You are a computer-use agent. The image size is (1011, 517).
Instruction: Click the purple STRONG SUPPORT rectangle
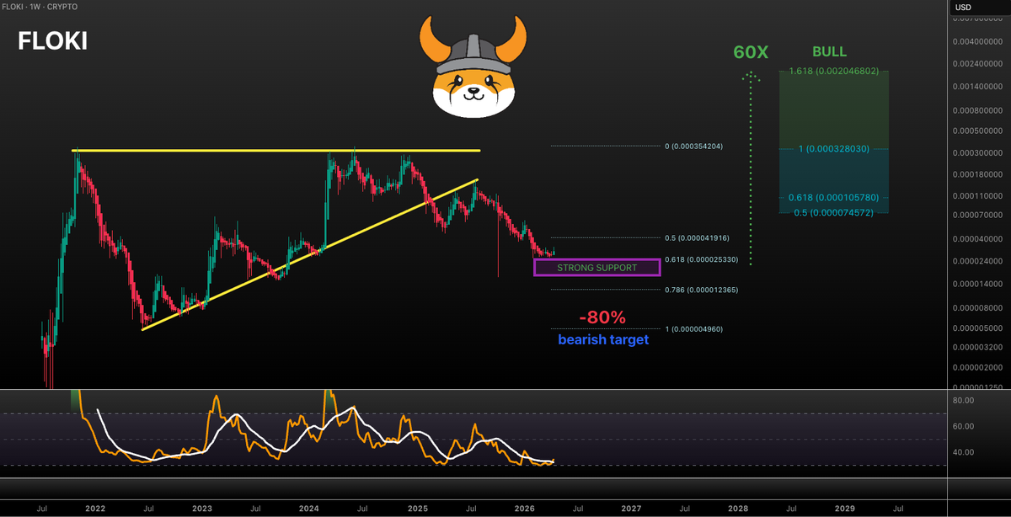pos(597,268)
